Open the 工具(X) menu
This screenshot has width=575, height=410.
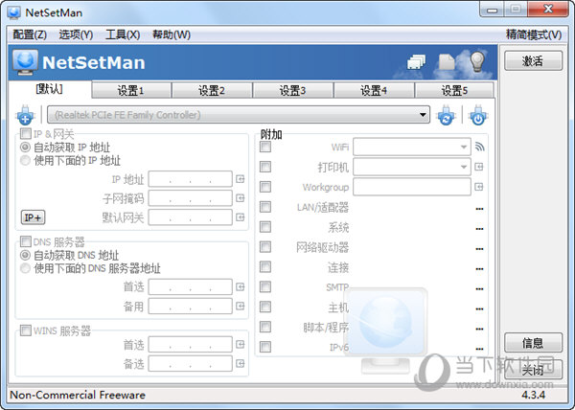(123, 34)
